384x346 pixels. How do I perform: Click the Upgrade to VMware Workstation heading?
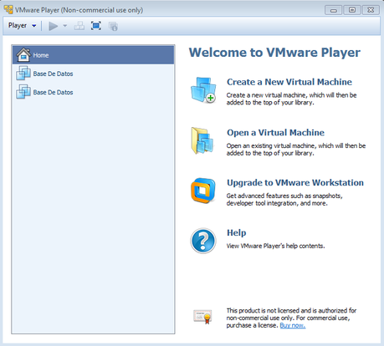click(295, 183)
